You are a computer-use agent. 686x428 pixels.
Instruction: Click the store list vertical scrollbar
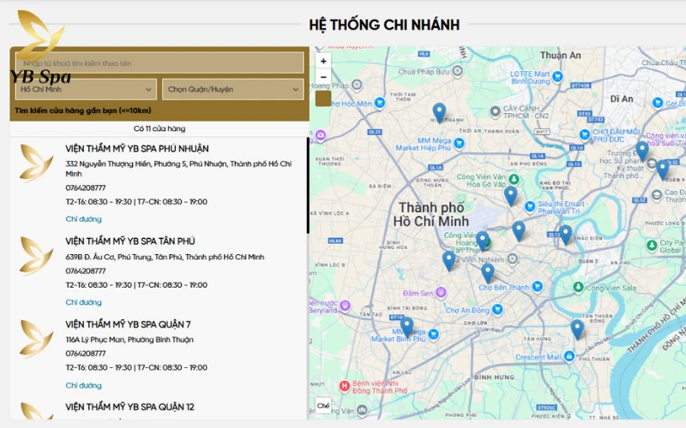308,186
